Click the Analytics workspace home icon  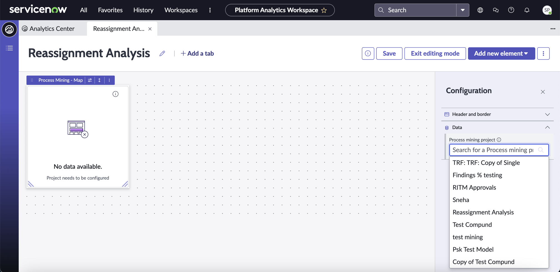[x=9, y=29]
